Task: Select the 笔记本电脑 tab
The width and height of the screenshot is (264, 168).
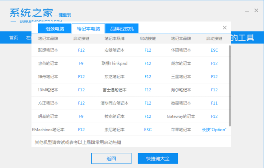Action: point(88,29)
